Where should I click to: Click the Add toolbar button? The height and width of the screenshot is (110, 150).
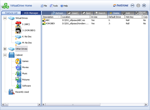128,13
